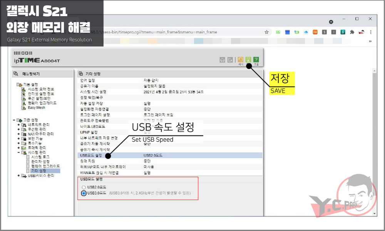Click 기본 설정 tree heading
The height and width of the screenshot is (231, 385).
(x=30, y=85)
